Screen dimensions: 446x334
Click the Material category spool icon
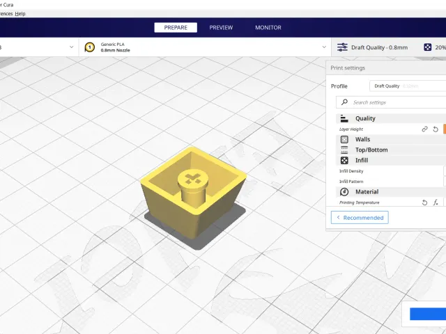[344, 192]
